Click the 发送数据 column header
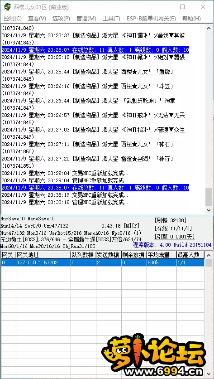The width and height of the screenshot is (214, 379). (109, 255)
